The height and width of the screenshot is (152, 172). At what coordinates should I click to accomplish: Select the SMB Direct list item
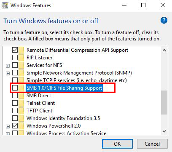coord(39,96)
